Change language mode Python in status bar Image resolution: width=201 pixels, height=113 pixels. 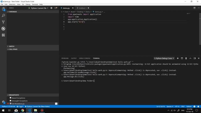pos(189,106)
